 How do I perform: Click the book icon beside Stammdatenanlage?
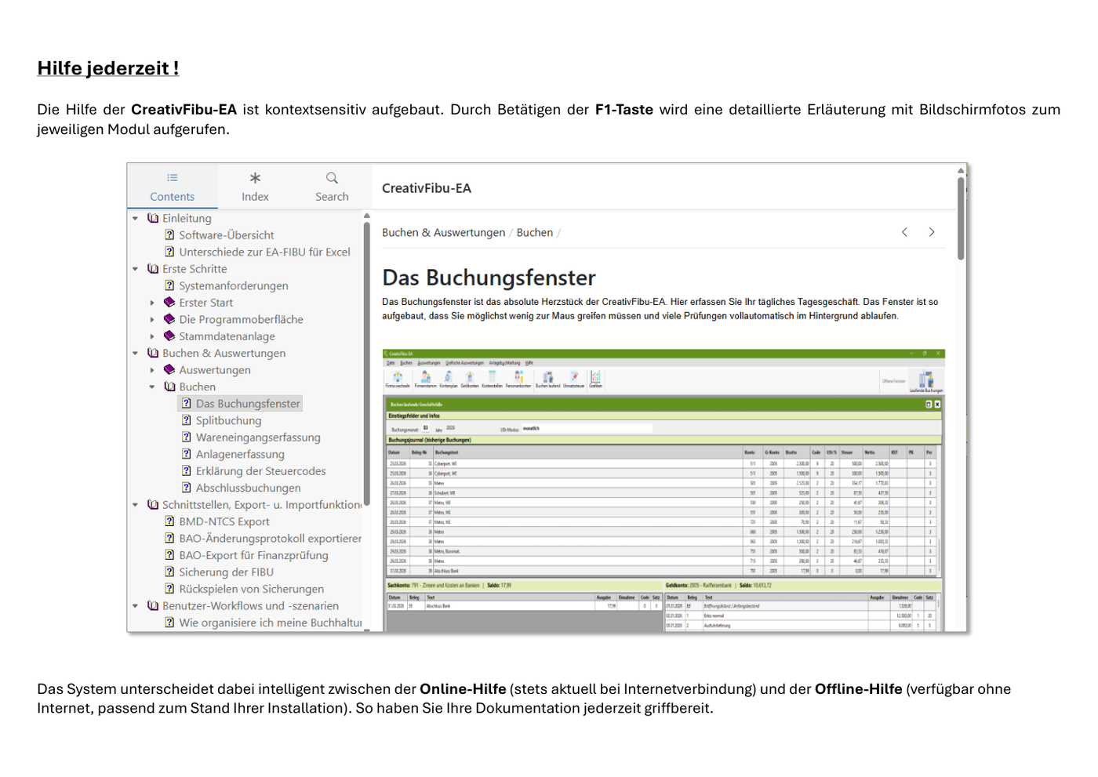click(x=169, y=336)
